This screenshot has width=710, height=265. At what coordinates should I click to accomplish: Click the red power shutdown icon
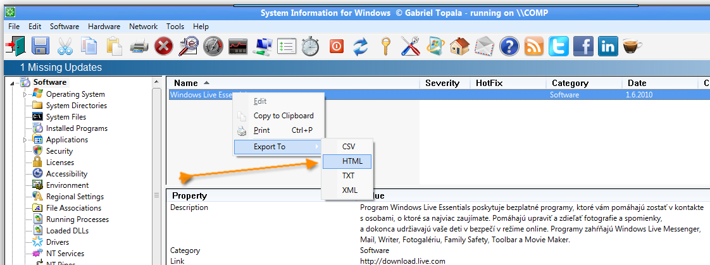337,46
